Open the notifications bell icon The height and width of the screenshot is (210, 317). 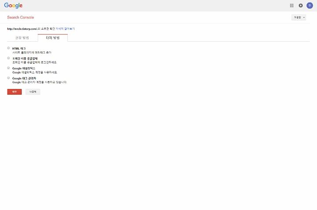tap(301, 5)
